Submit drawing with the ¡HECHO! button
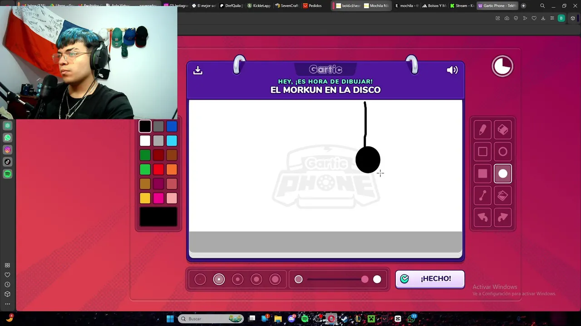The image size is (581, 326). click(x=430, y=279)
